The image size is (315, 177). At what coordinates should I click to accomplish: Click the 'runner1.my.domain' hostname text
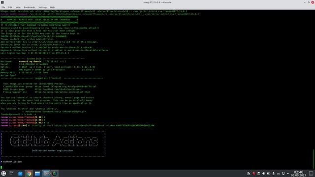[30, 61]
